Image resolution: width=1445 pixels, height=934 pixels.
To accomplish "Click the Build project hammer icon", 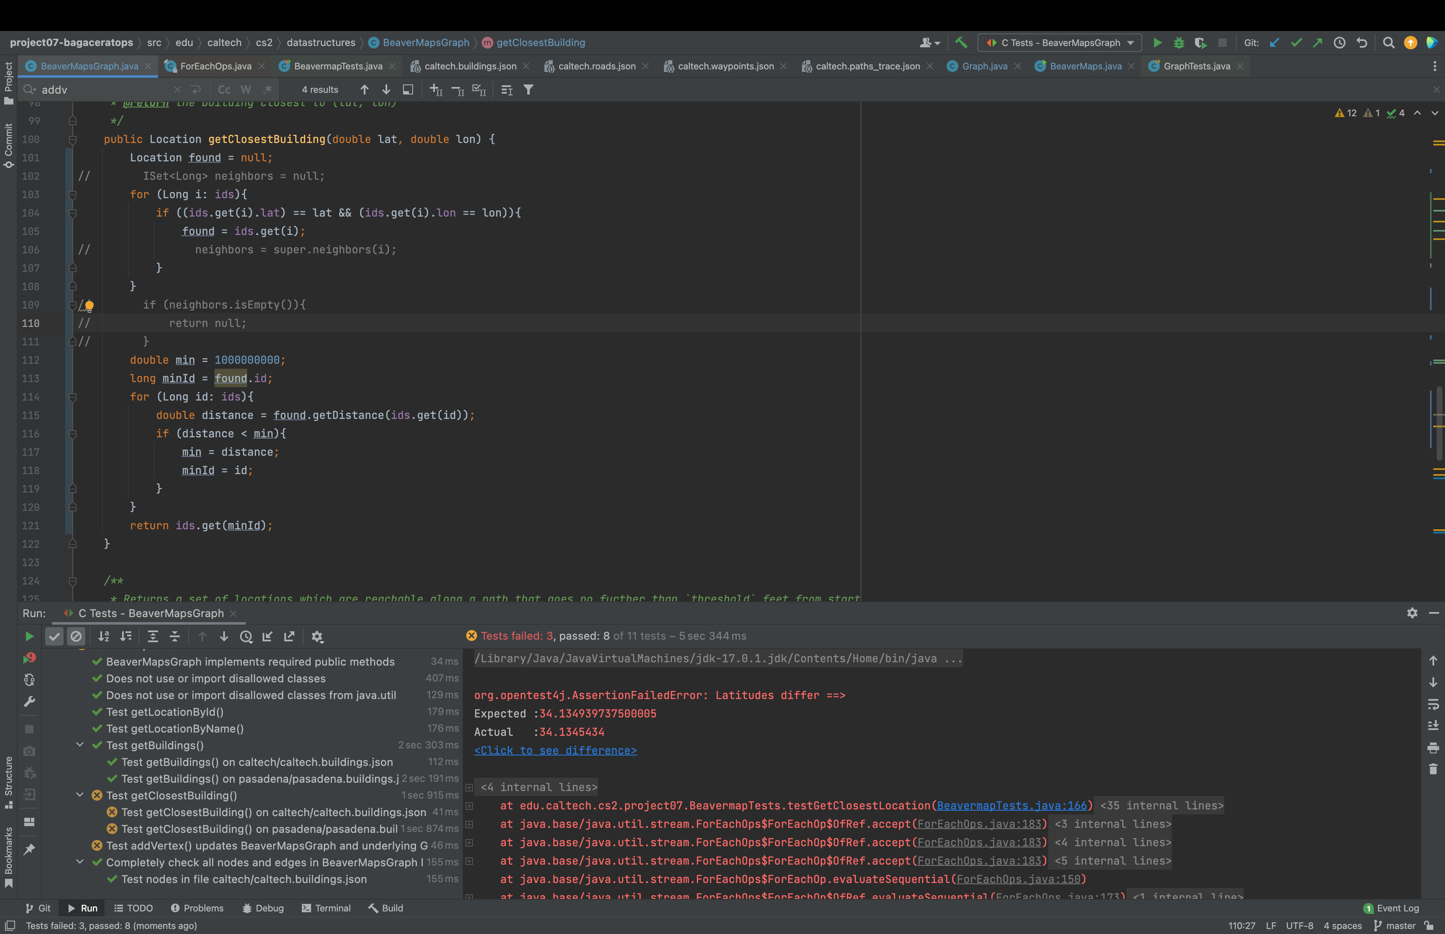I will 961,43.
